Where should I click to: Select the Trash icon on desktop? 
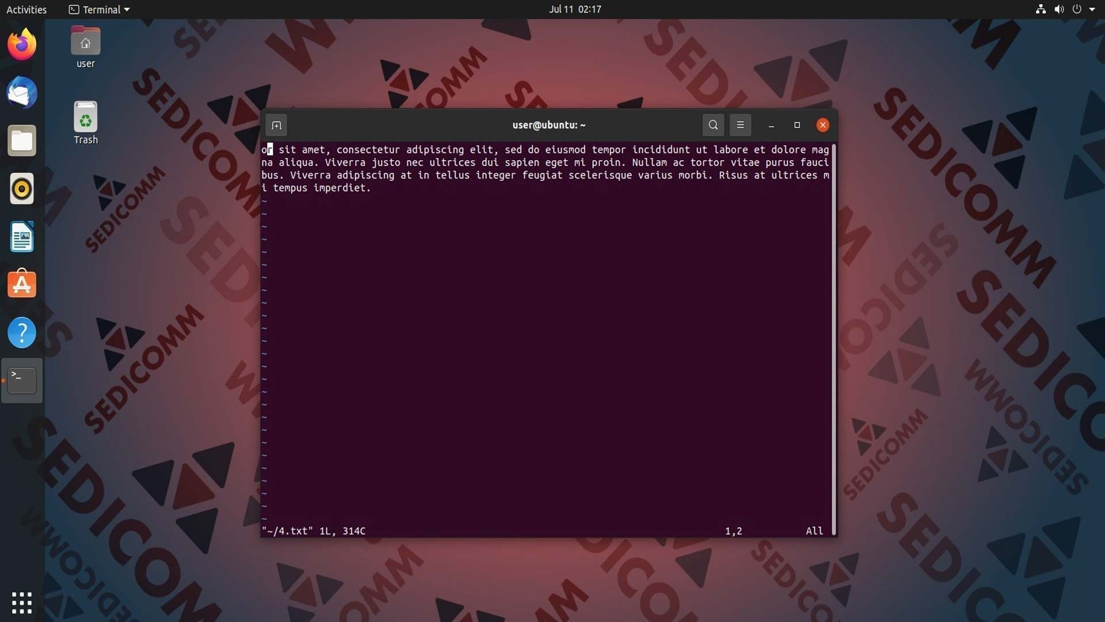point(85,123)
